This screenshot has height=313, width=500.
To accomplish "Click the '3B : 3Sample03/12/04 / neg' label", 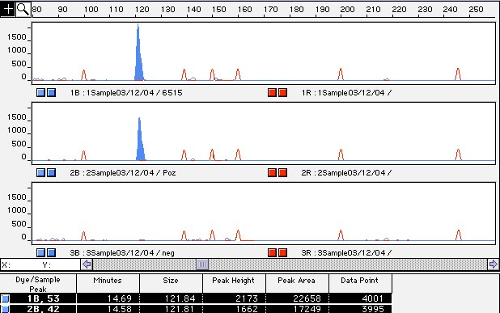I will 122,253.
